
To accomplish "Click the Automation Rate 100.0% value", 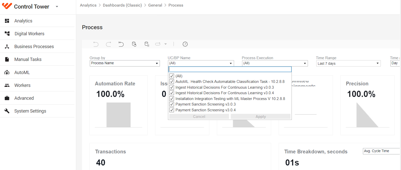I will 110,94.
